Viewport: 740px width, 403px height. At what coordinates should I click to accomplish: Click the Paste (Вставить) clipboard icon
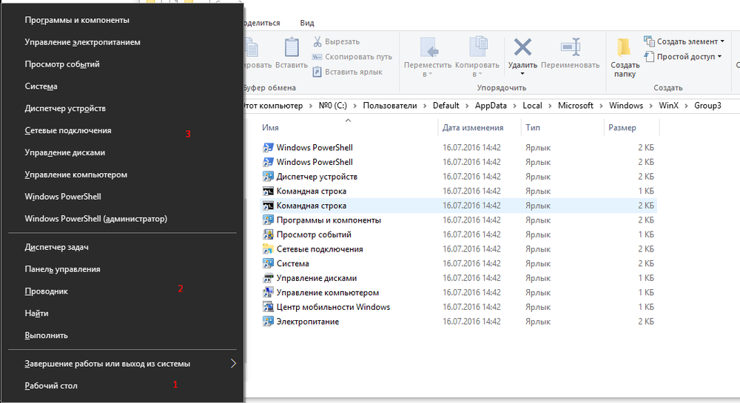click(291, 47)
